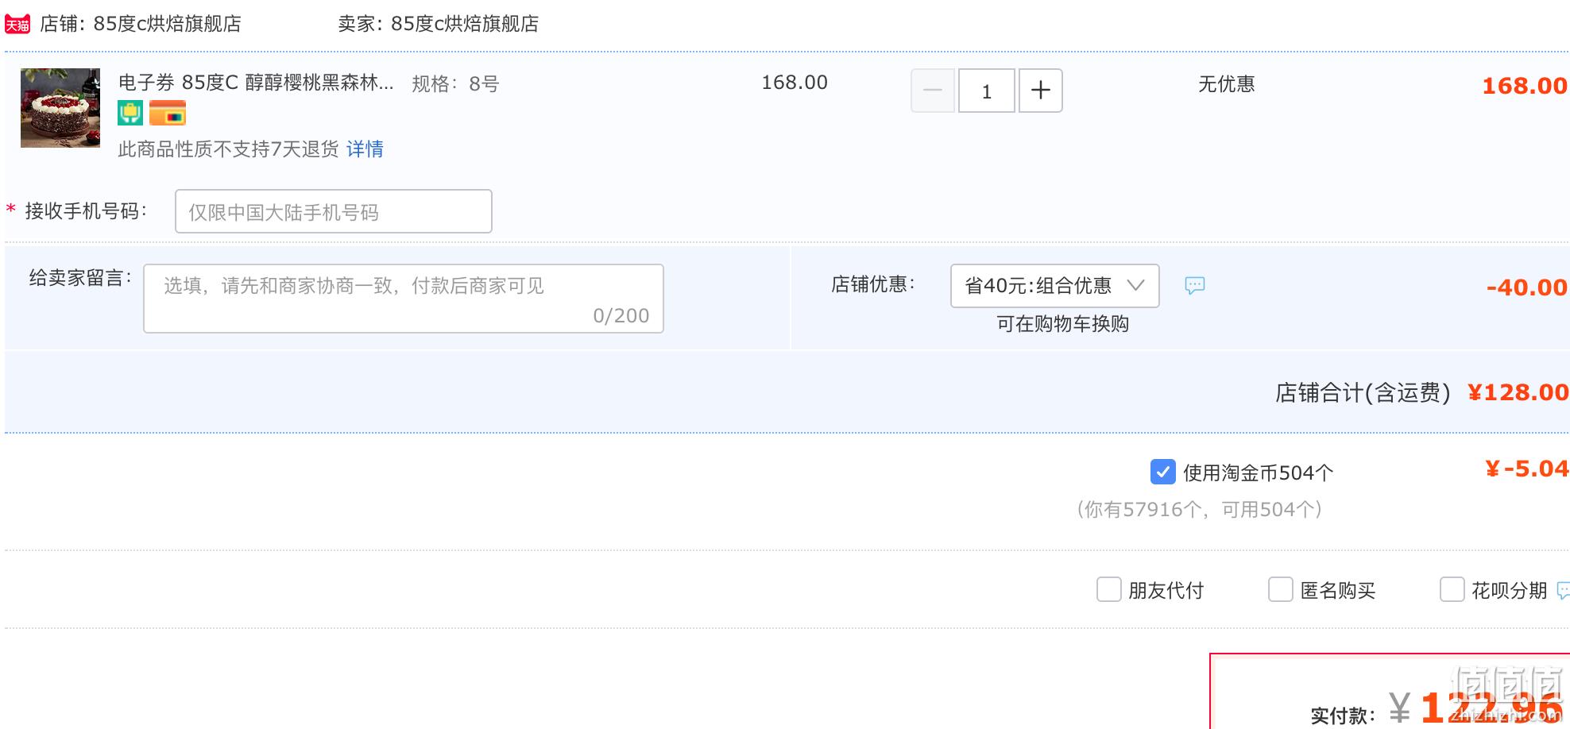
Task: Open the 电子券 85度C cake product title
Action: pyautogui.click(x=256, y=83)
